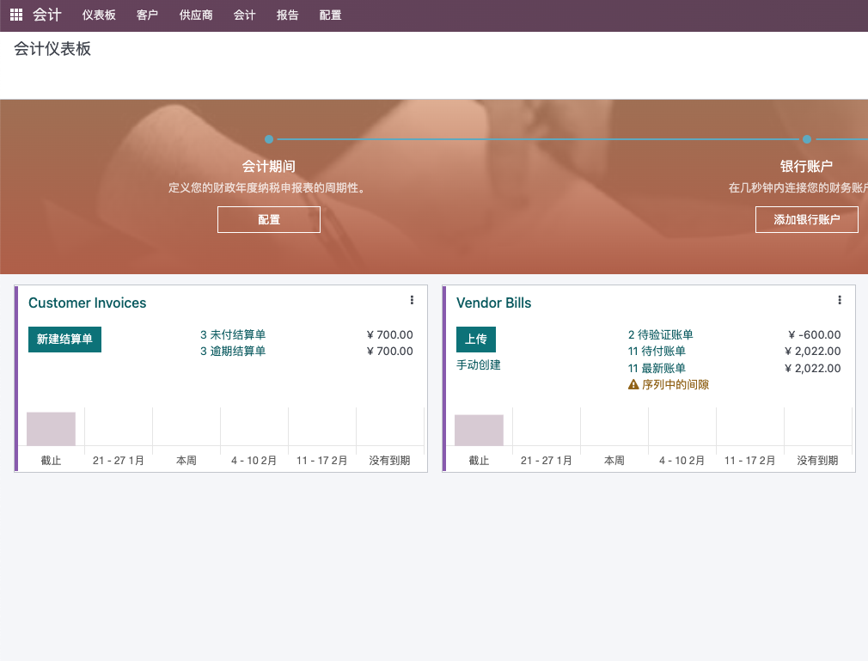Open 2 待验证账单 link
Viewport: 868px width, 661px height.
[x=660, y=335]
